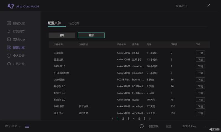This screenshot has height=132, width=221.
Task: Go to page 2
Action: click(x=123, y=119)
